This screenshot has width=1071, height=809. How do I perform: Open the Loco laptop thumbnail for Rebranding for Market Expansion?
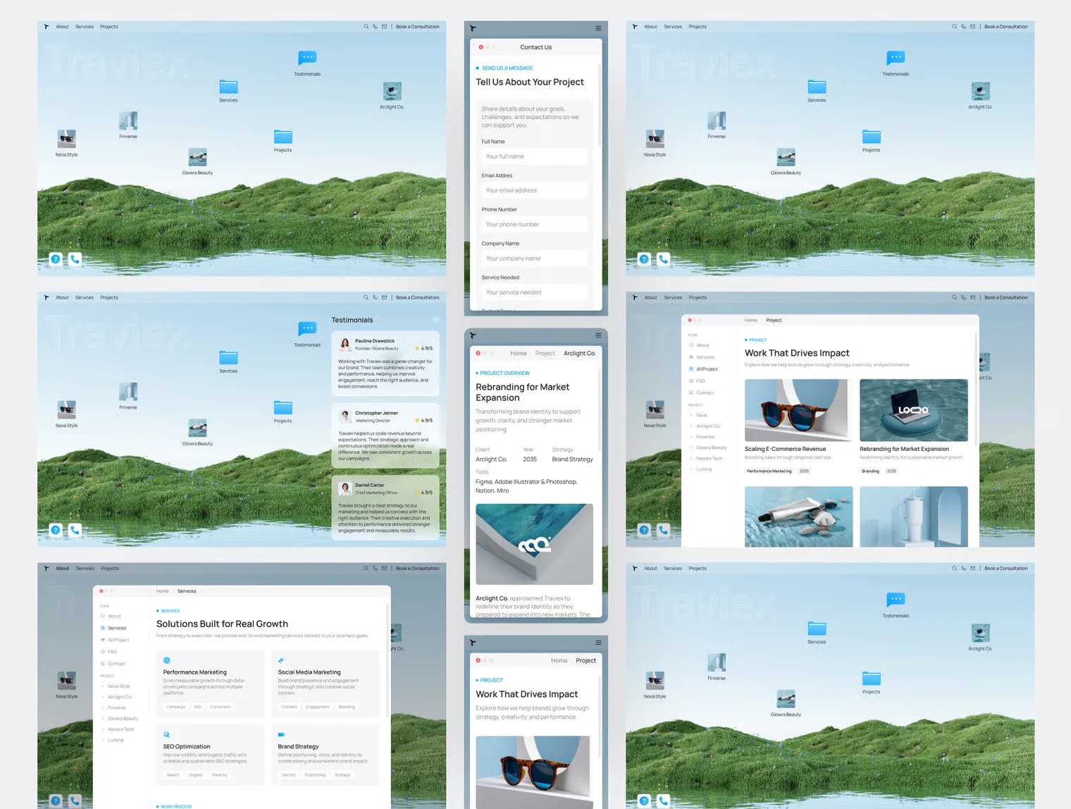point(914,410)
